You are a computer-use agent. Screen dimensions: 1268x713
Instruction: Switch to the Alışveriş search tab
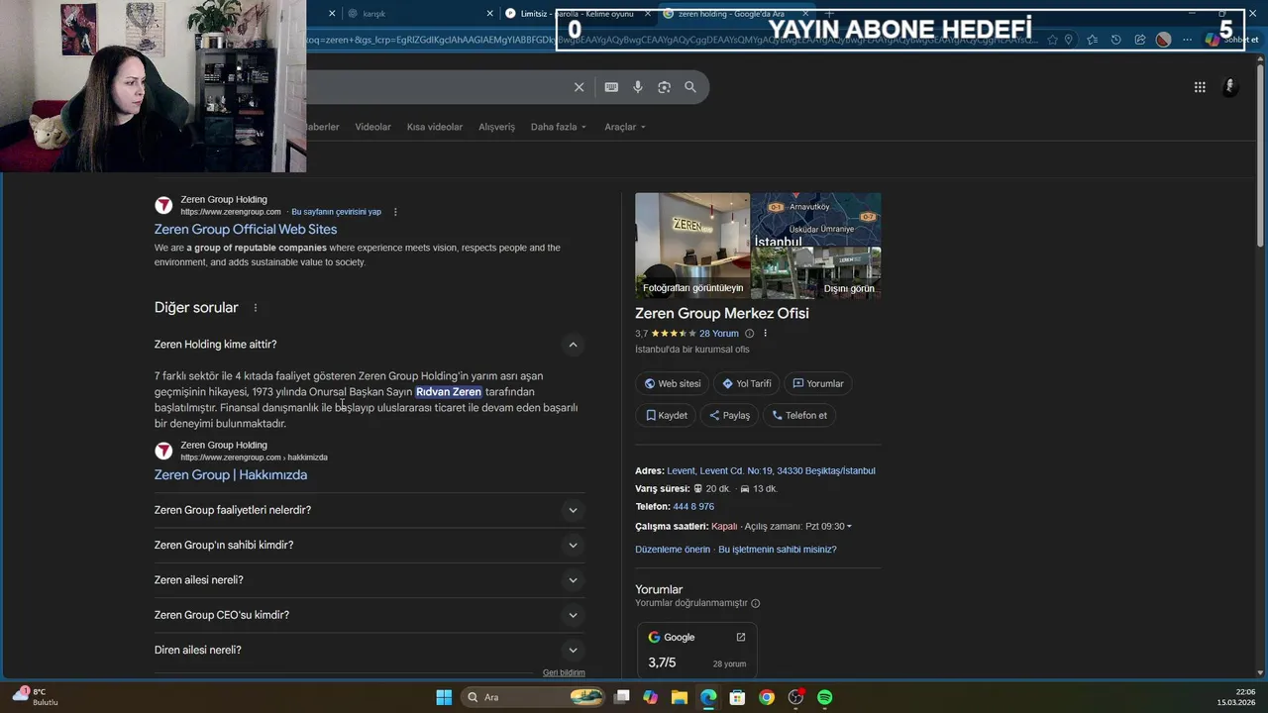(496, 127)
